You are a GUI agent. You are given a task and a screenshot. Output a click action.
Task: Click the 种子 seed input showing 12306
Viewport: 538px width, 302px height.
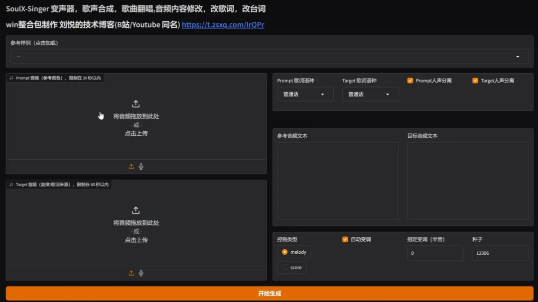point(500,253)
